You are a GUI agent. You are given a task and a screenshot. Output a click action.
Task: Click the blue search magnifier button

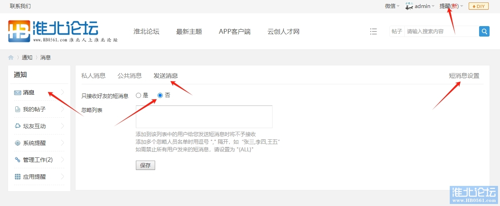click(484, 31)
